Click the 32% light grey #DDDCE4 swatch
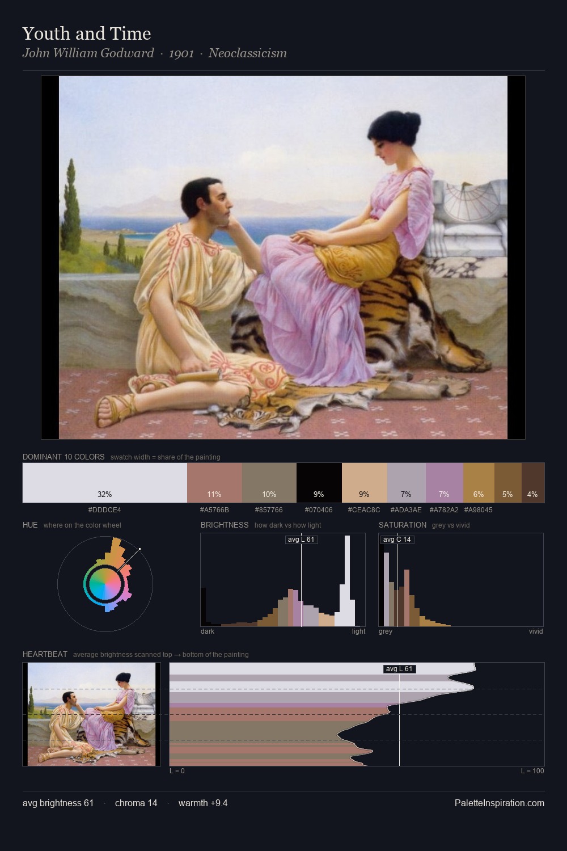 coord(105,483)
